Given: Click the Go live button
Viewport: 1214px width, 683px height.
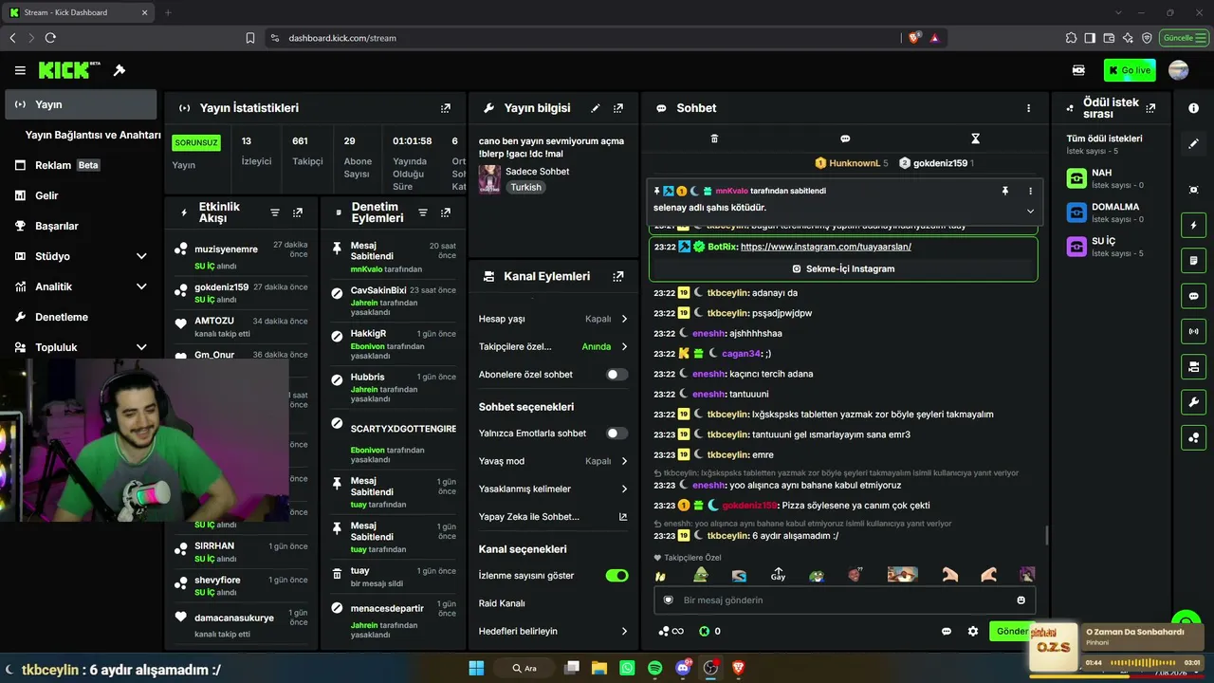Looking at the screenshot, I should point(1130,70).
